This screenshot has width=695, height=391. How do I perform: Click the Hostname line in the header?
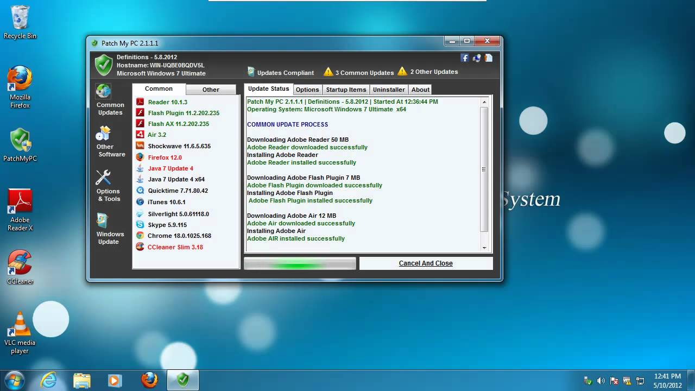click(161, 65)
